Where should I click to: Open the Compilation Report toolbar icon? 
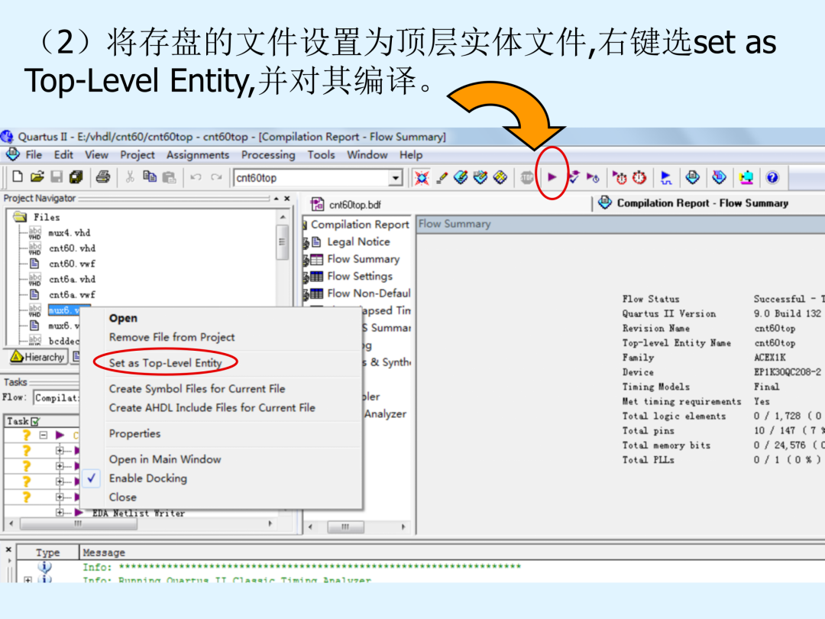tap(692, 177)
